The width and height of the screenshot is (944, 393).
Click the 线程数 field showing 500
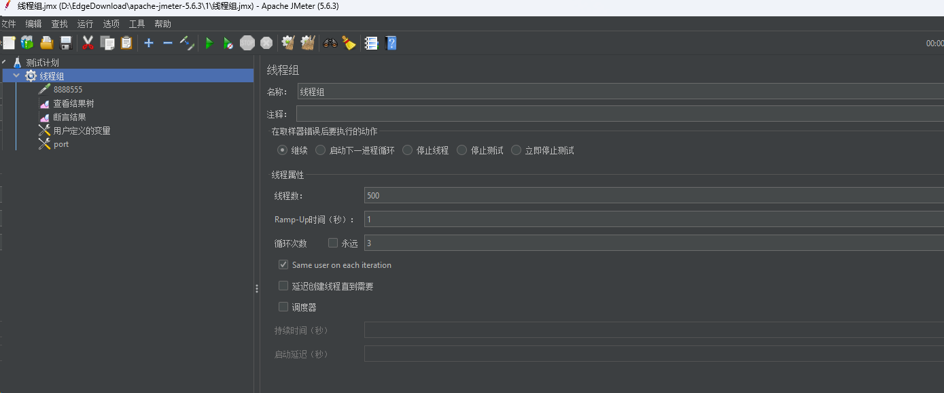(654, 196)
